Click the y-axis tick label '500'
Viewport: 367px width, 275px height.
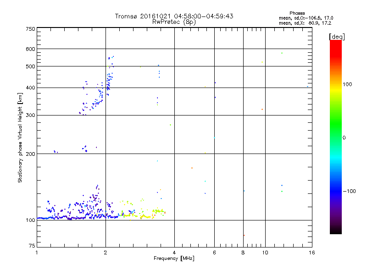click(x=30, y=66)
